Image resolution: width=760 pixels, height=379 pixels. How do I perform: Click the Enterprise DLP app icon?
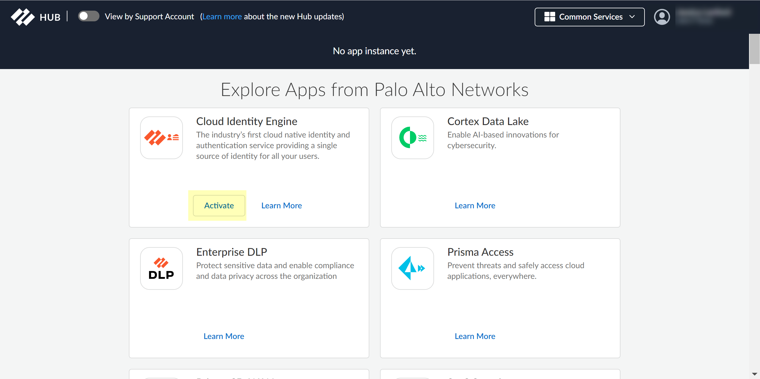pyautogui.click(x=161, y=268)
